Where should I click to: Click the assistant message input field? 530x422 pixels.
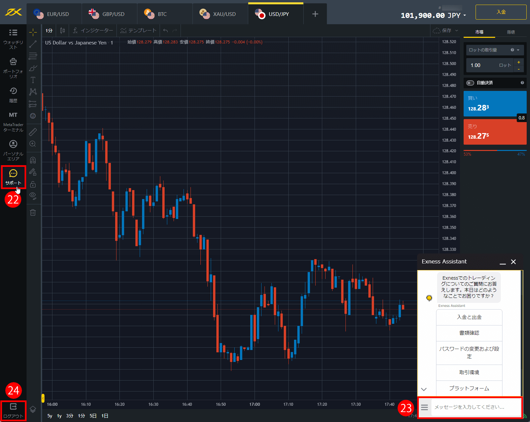coord(476,407)
